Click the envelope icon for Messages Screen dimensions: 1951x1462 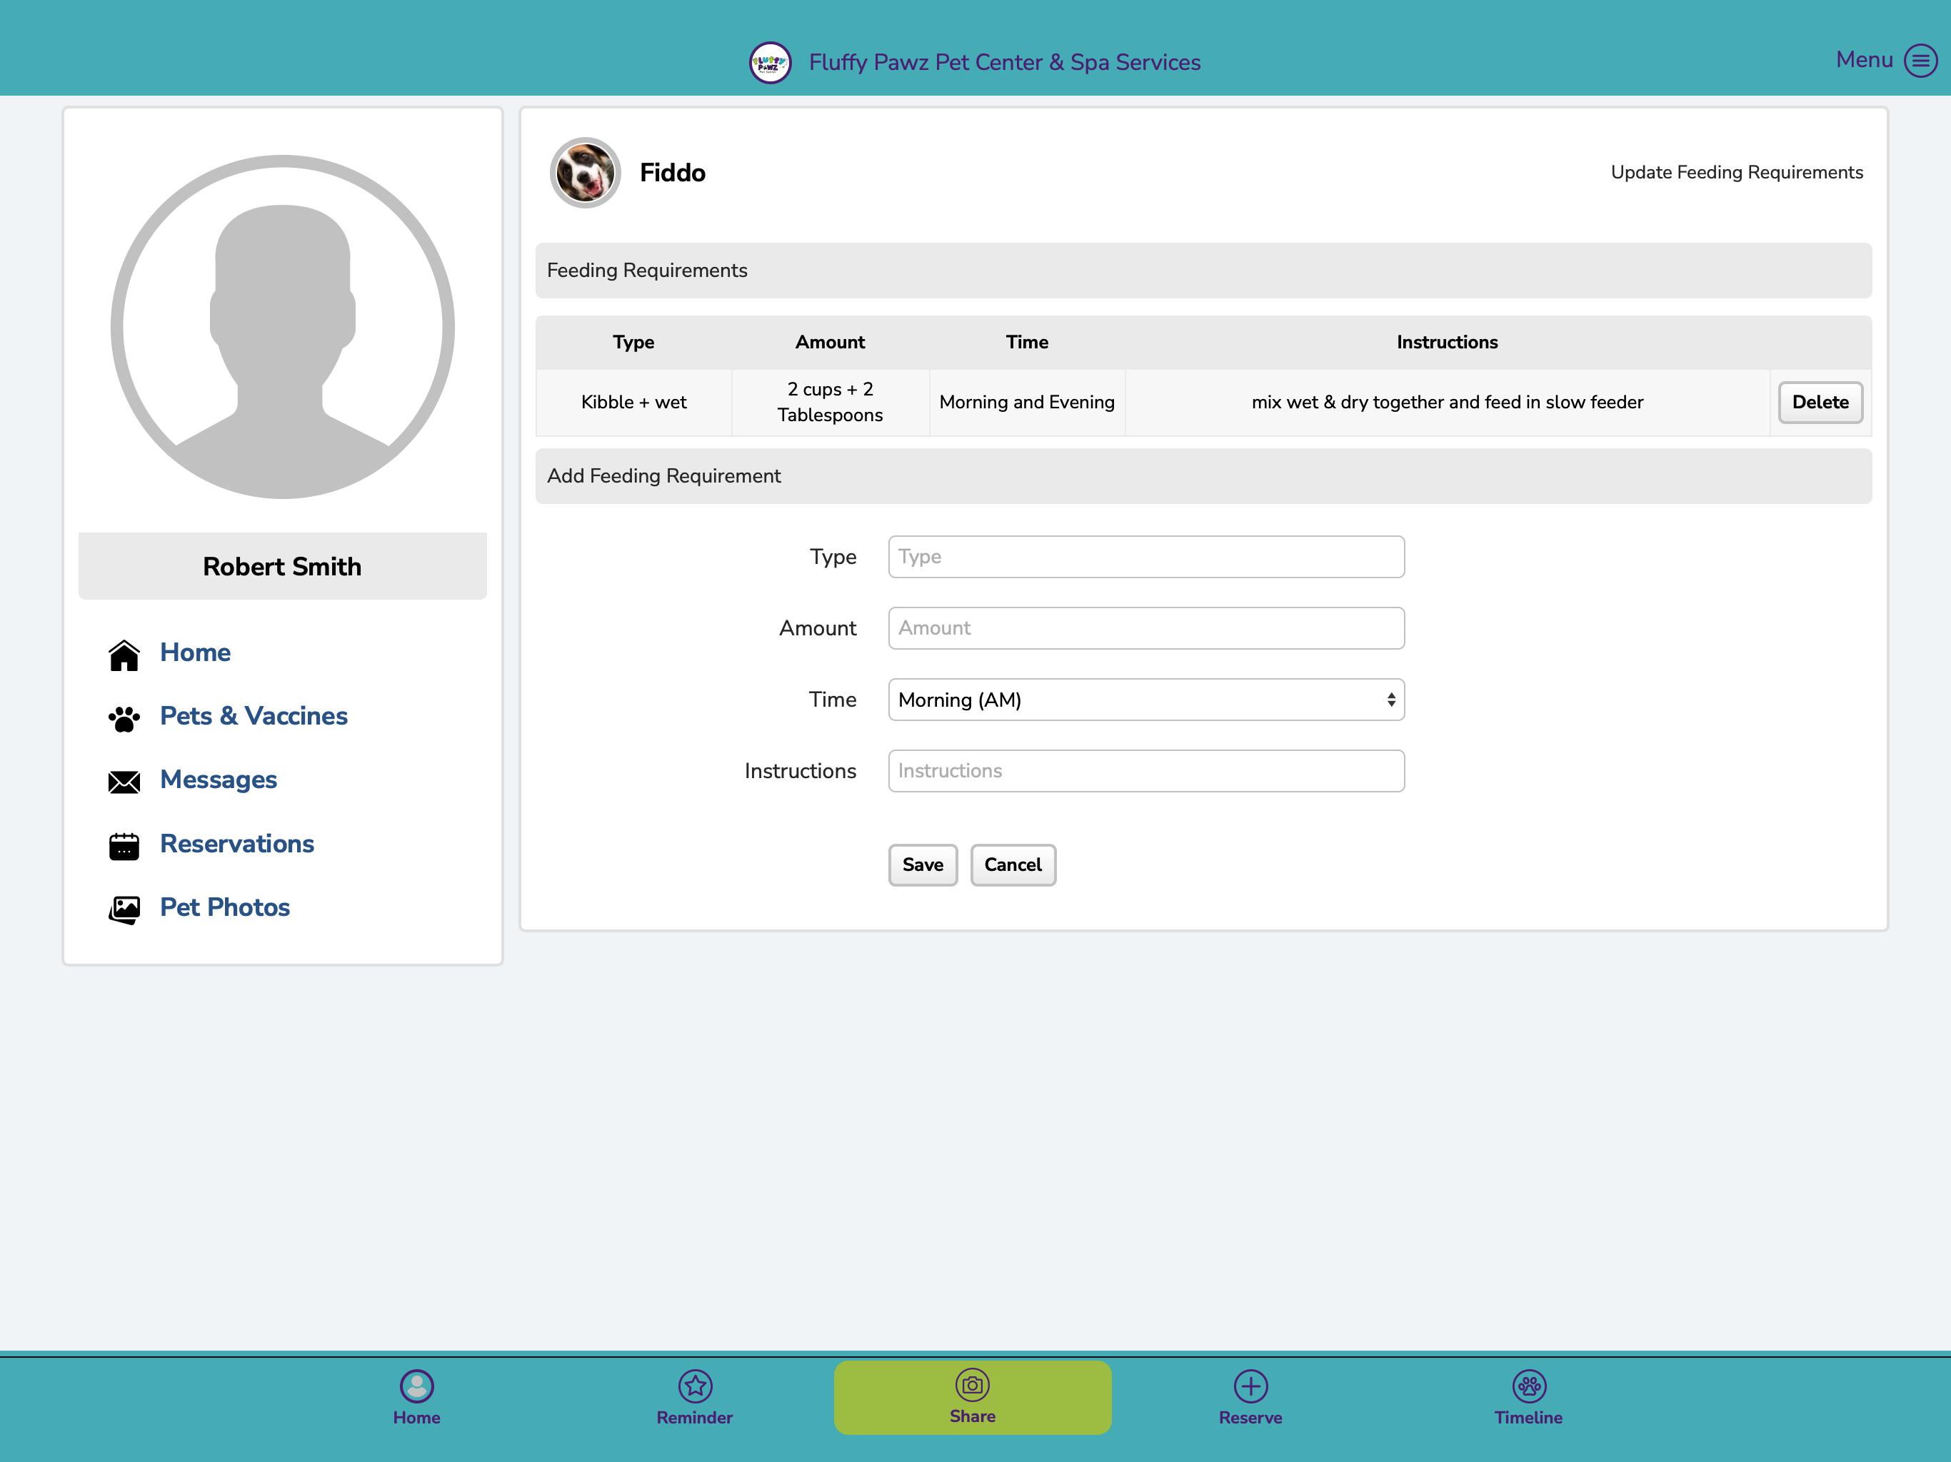coord(124,782)
